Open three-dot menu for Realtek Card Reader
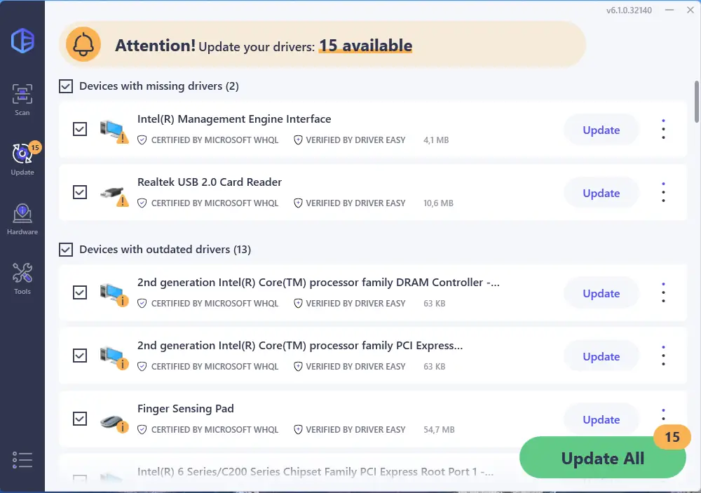 (663, 192)
